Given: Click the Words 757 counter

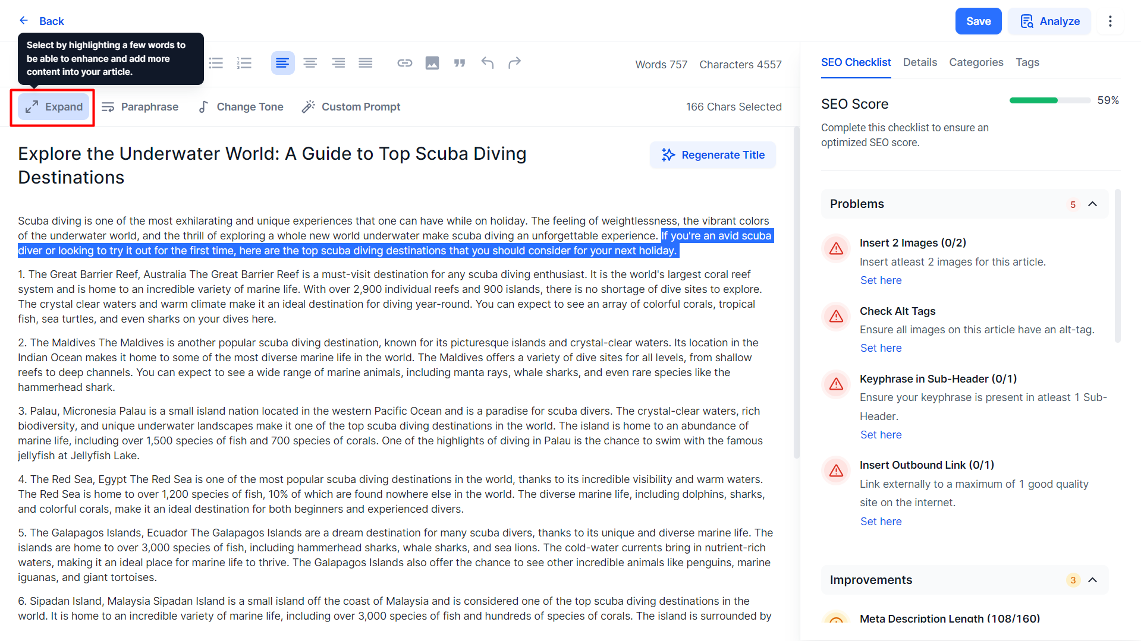Looking at the screenshot, I should 661,64.
